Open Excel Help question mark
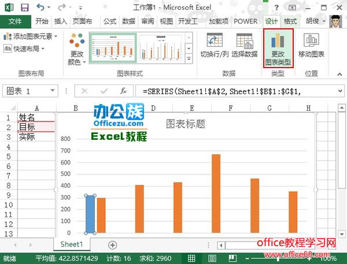Image resolution: width=347 pixels, height=264 pixels. coord(276,8)
